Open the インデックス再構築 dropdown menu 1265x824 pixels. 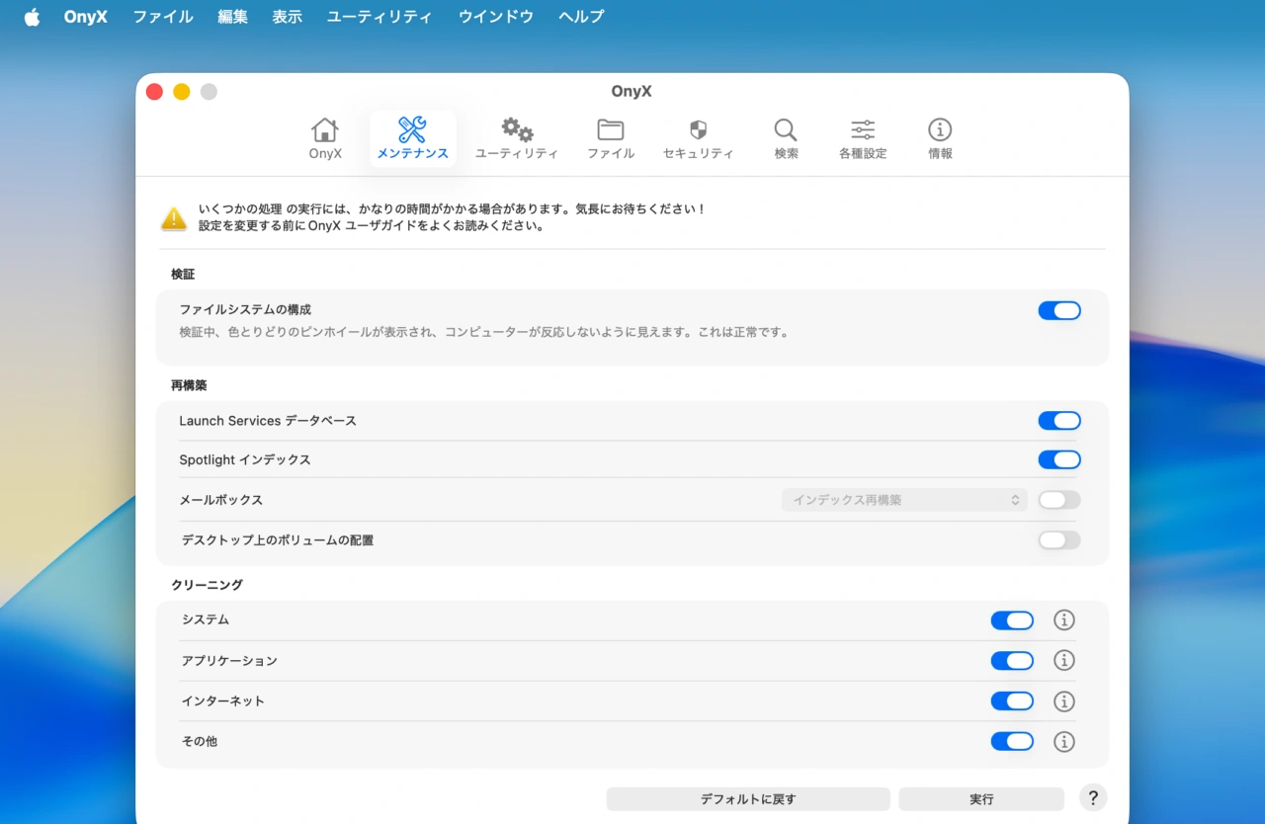tap(902, 500)
